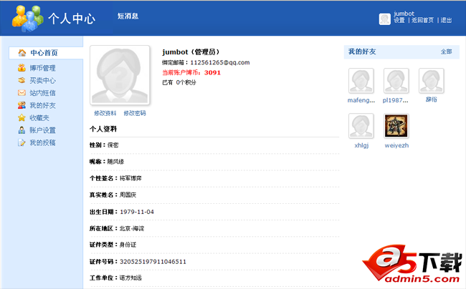Click the envelope icon for 站内短信

[x=22, y=93]
